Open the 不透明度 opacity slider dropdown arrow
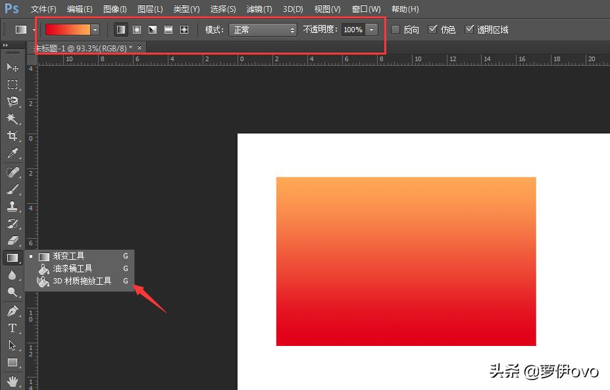This screenshot has width=610, height=390. click(372, 30)
